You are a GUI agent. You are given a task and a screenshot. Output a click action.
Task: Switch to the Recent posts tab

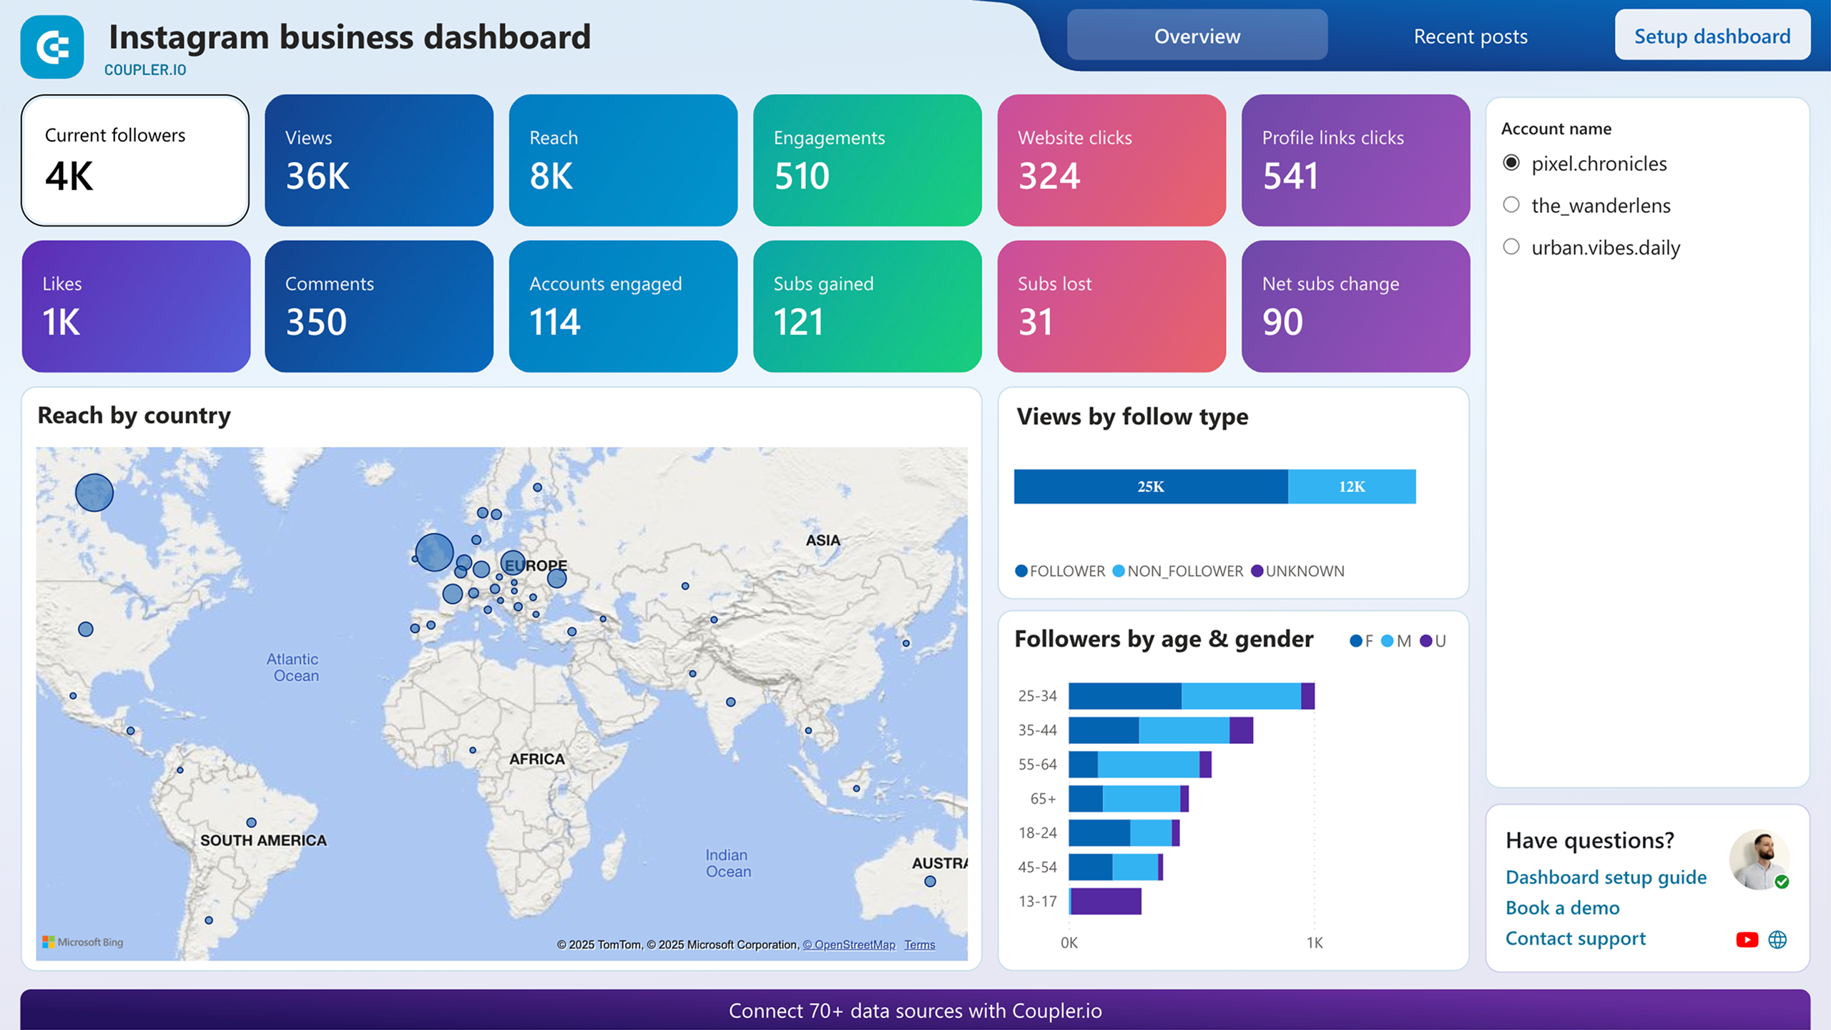pos(1469,36)
